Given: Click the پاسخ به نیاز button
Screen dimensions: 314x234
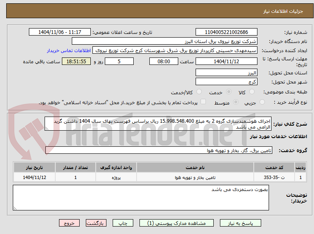Looking at the screenshot, I should [x=240, y=223].
